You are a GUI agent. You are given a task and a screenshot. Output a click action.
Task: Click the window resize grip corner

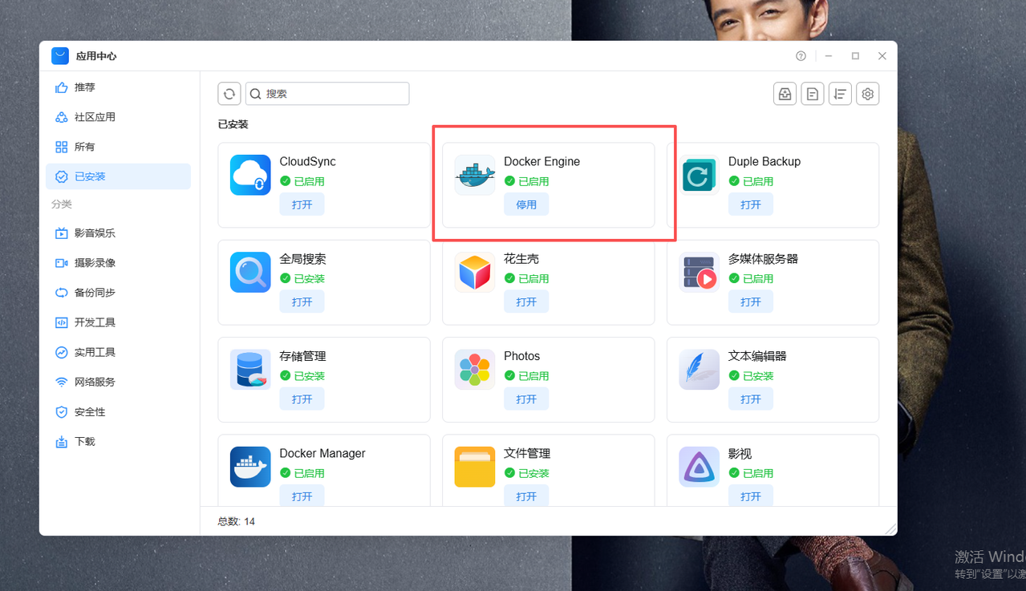coord(890,528)
